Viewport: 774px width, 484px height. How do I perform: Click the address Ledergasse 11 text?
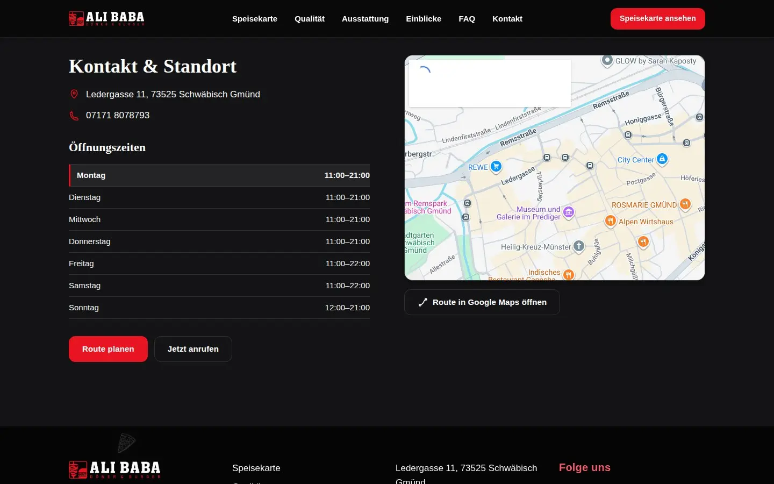coord(173,94)
